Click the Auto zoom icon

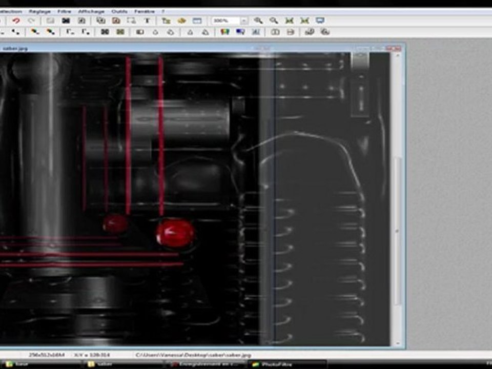point(304,20)
